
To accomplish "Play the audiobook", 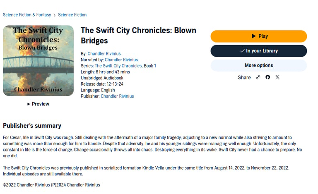I will (x=258, y=36).
